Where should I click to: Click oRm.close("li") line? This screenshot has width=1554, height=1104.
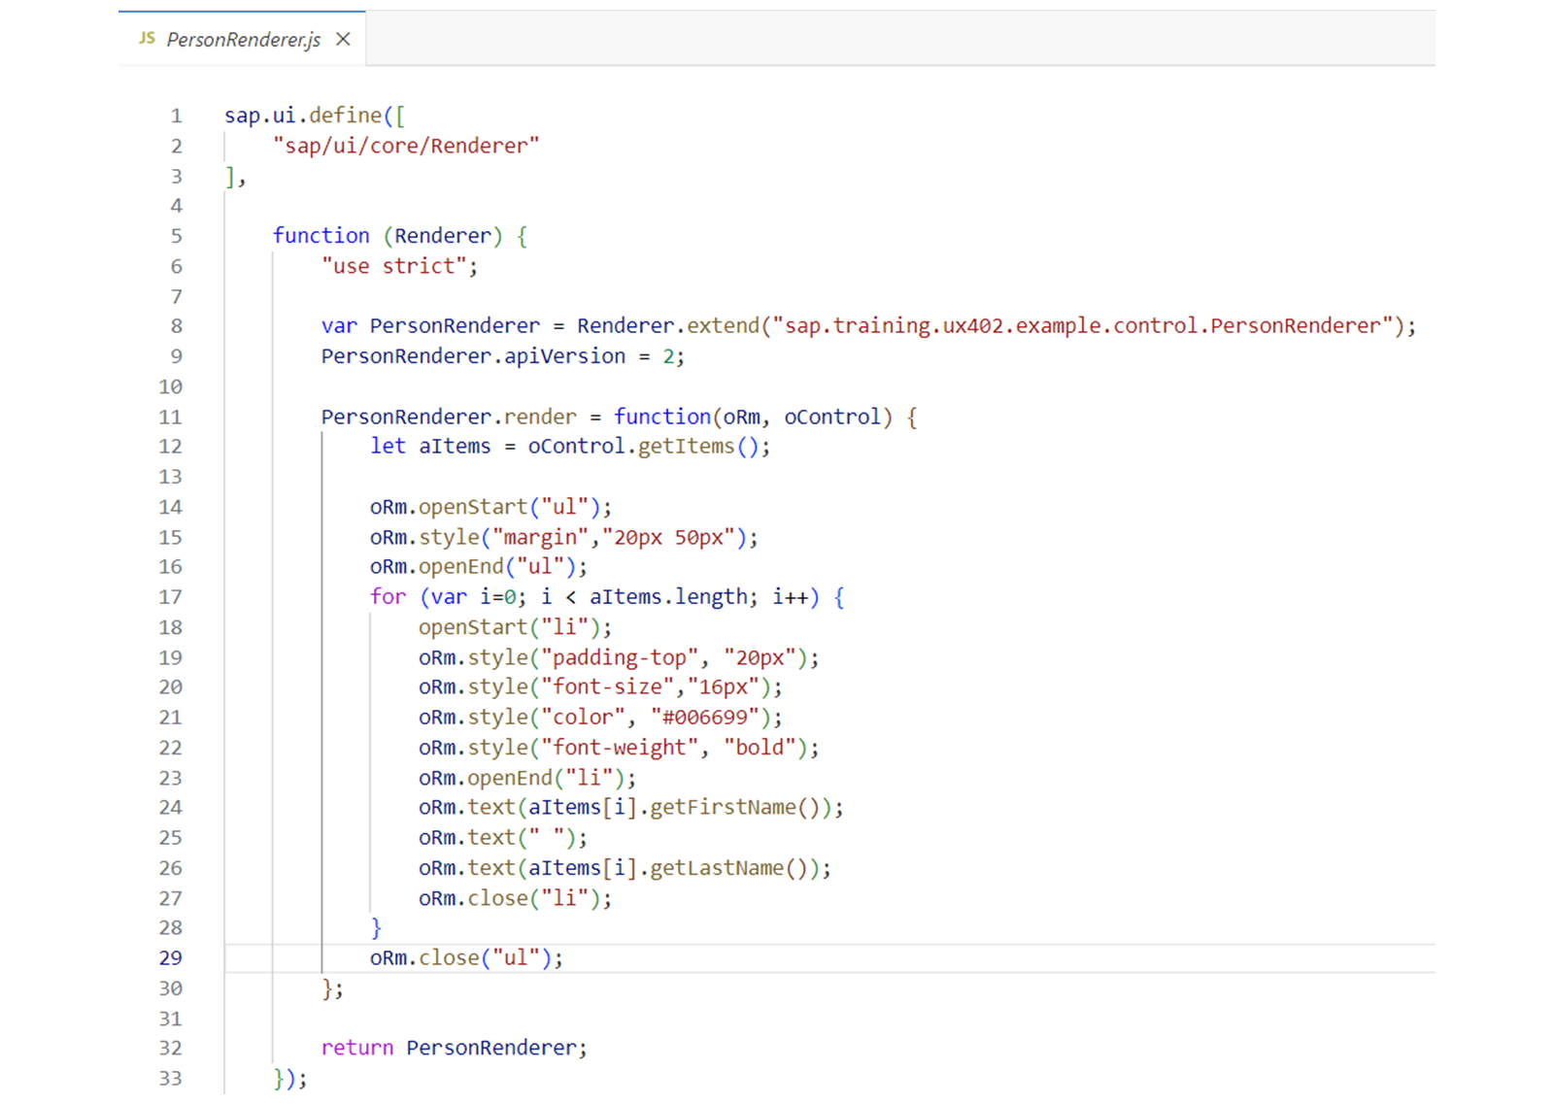[x=516, y=898]
